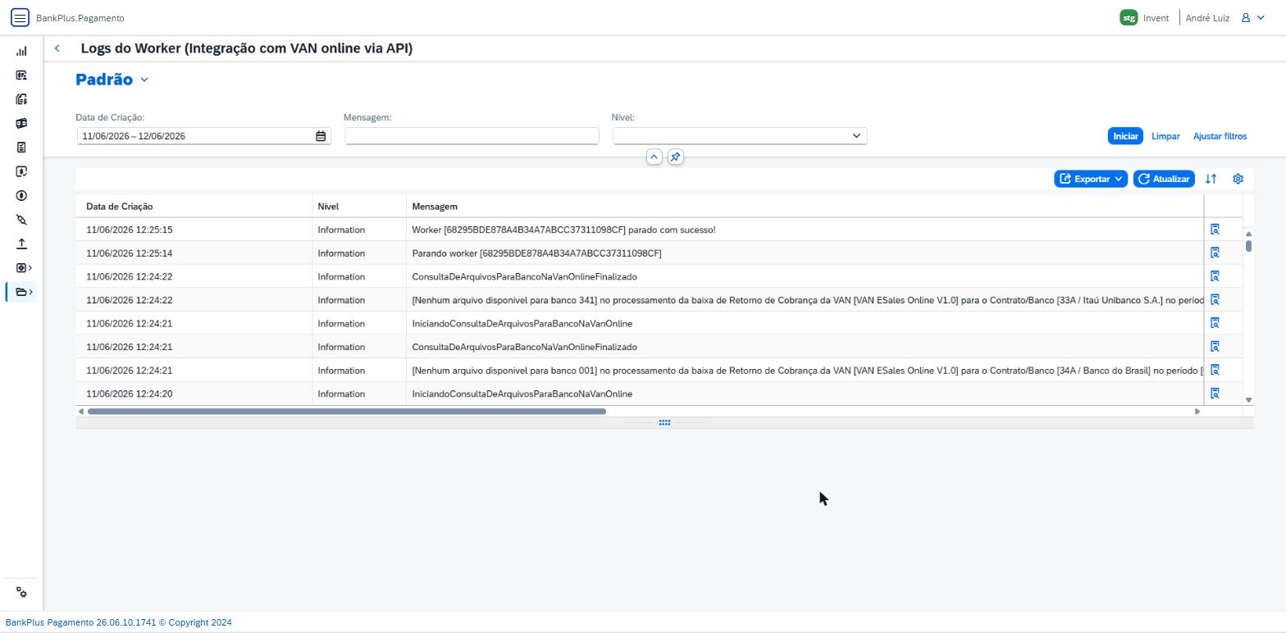Open the bottom-left system settings gears icon

tap(21, 593)
